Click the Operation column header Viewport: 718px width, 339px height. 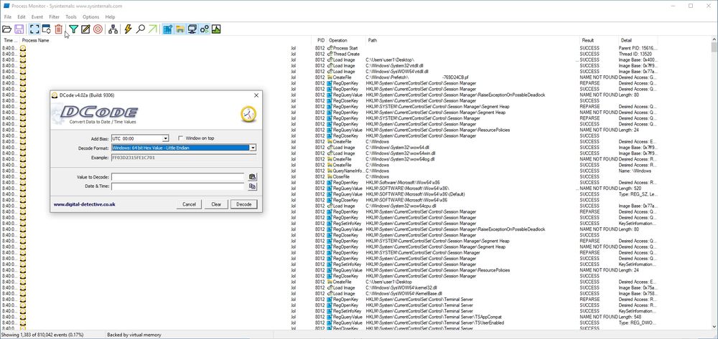[x=346, y=40]
